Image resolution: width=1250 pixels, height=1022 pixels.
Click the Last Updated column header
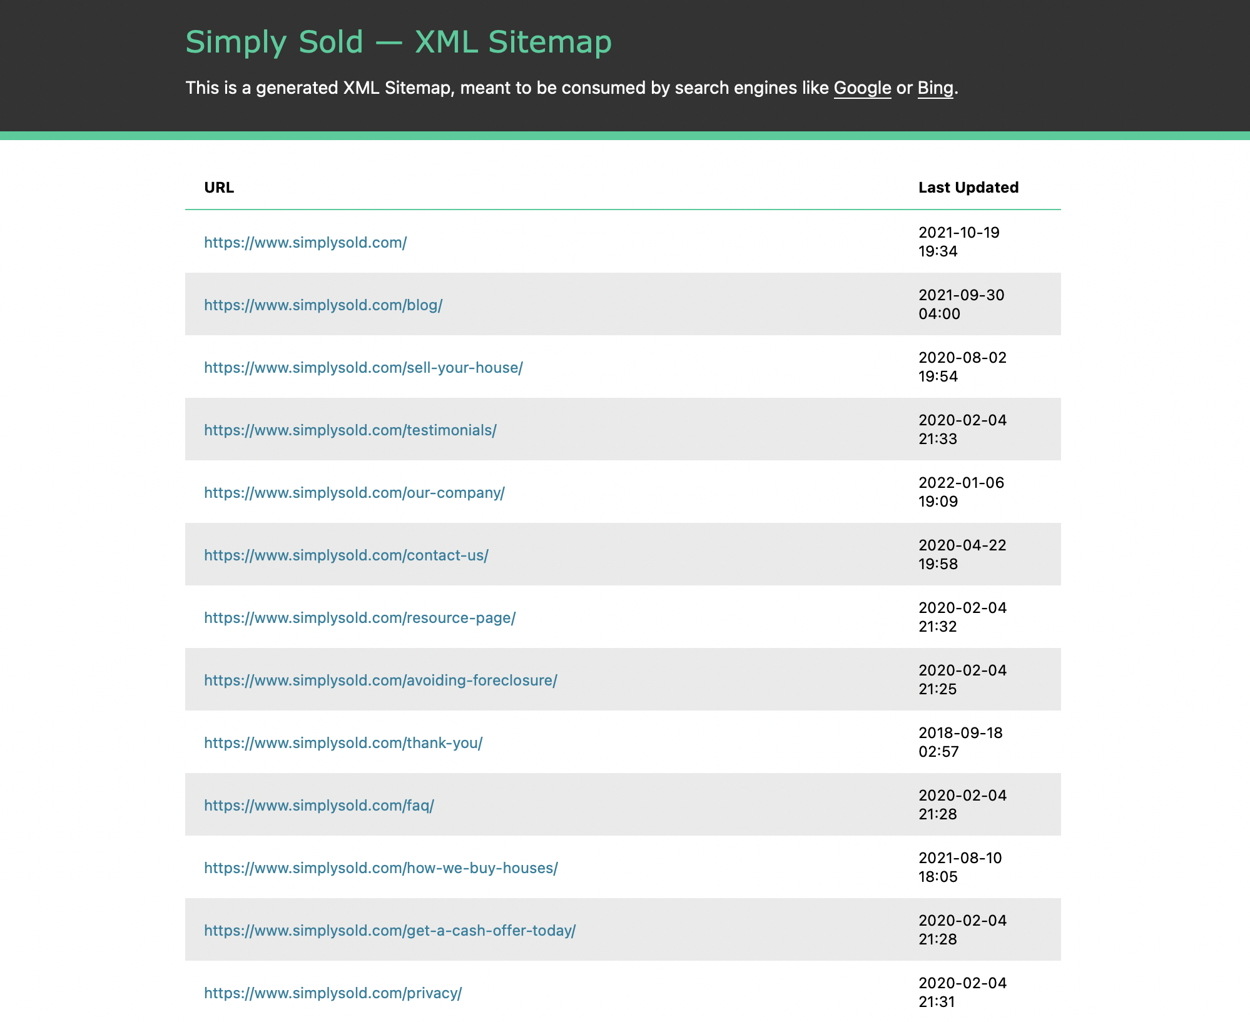click(x=968, y=188)
